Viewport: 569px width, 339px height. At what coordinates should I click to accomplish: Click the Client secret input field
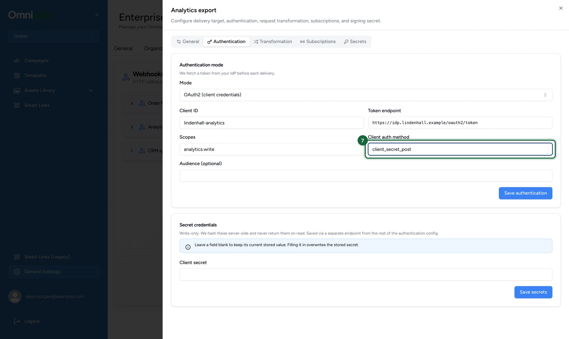point(366,275)
